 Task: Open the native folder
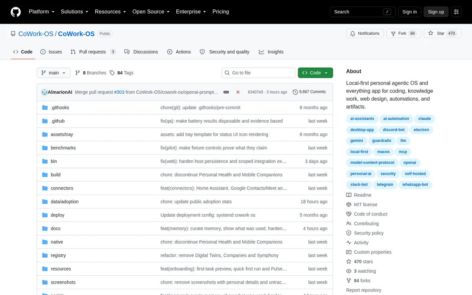click(57, 242)
